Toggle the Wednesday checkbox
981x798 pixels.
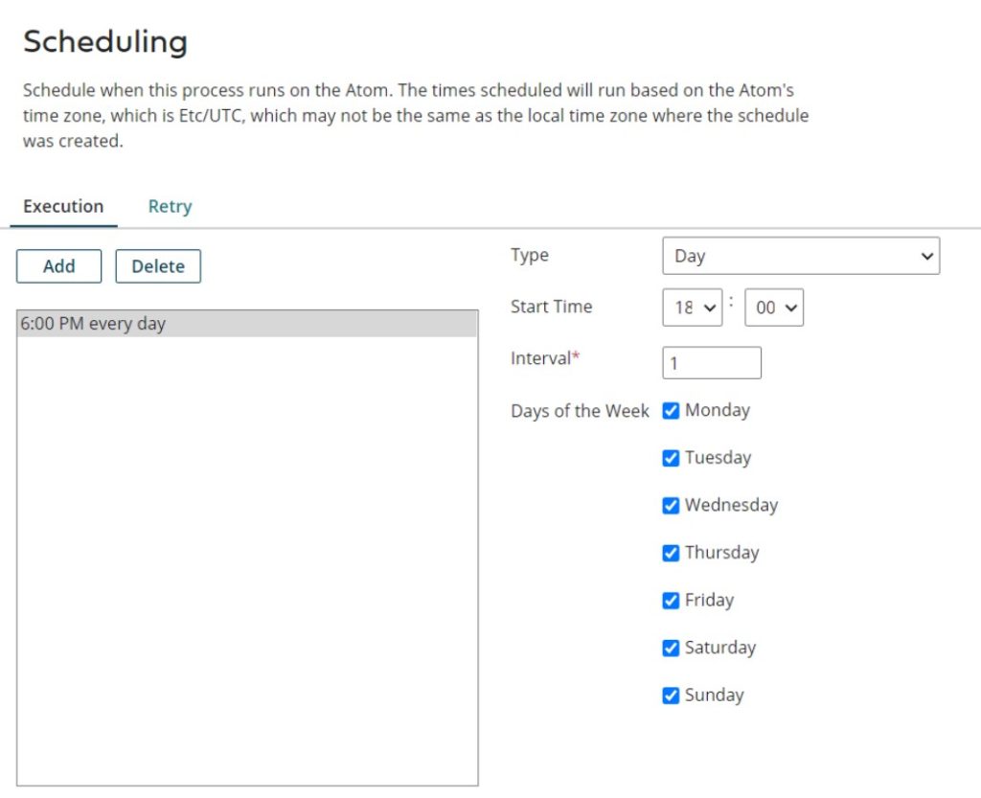671,505
